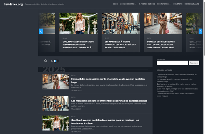Expand the Mode-Inspiratie dropdown chevron
205x134 pixels.
click(136, 4)
